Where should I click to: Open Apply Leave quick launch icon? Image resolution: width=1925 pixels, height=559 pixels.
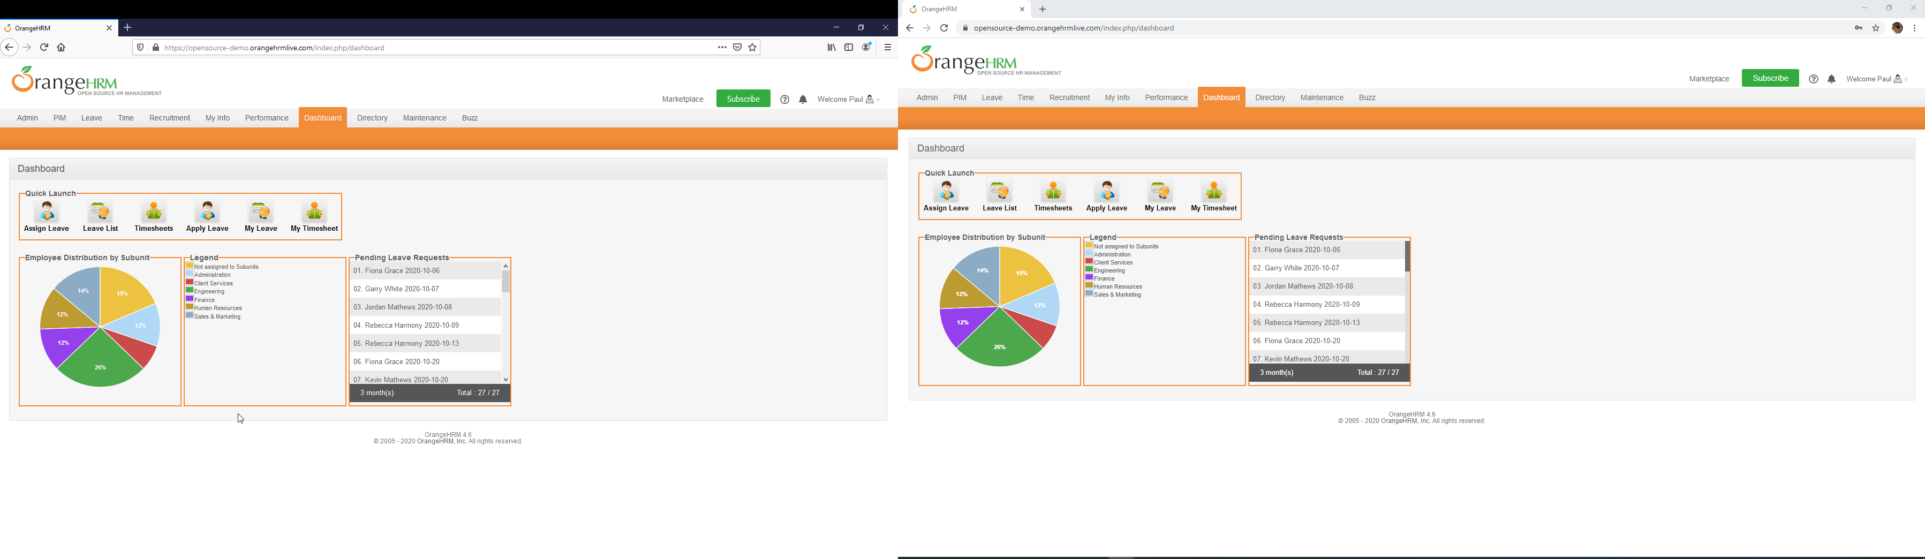[207, 216]
